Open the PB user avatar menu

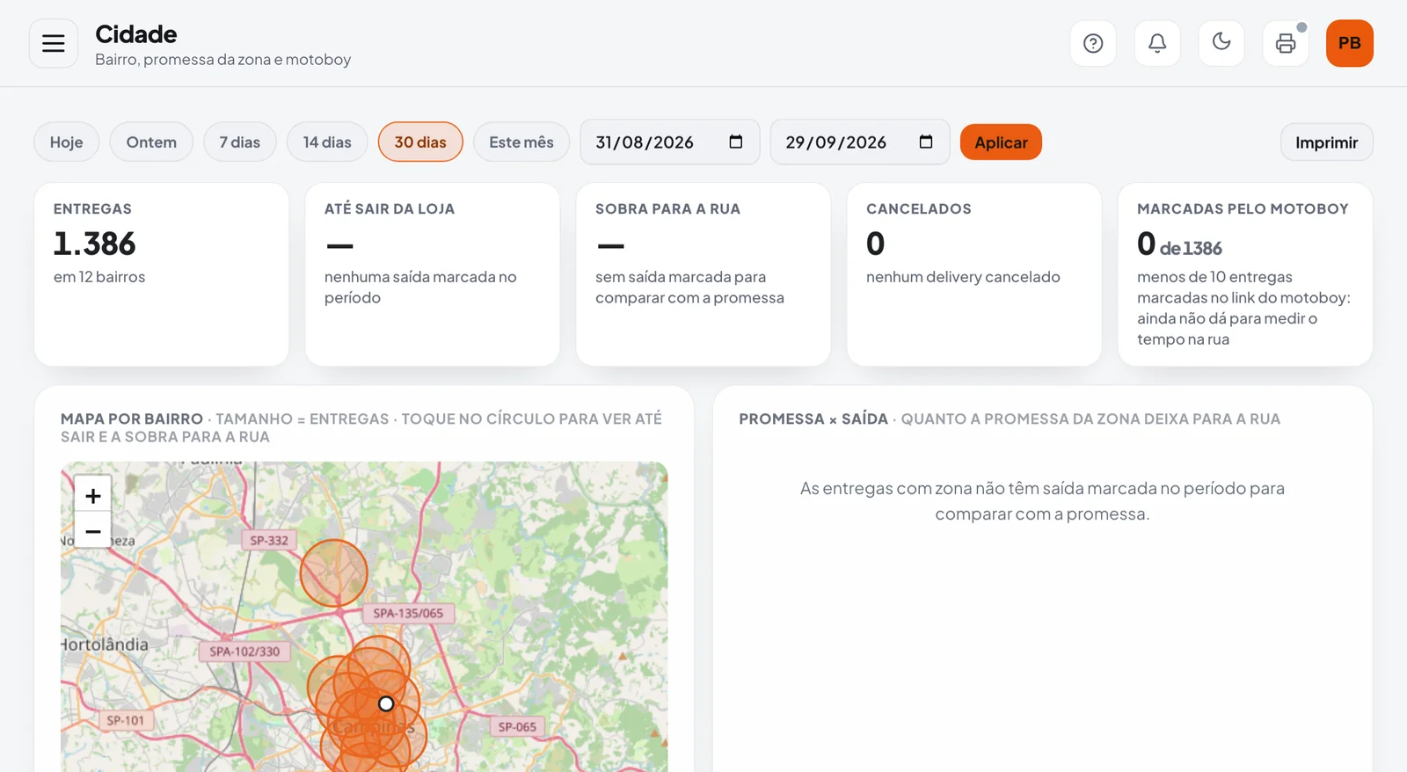click(x=1350, y=43)
